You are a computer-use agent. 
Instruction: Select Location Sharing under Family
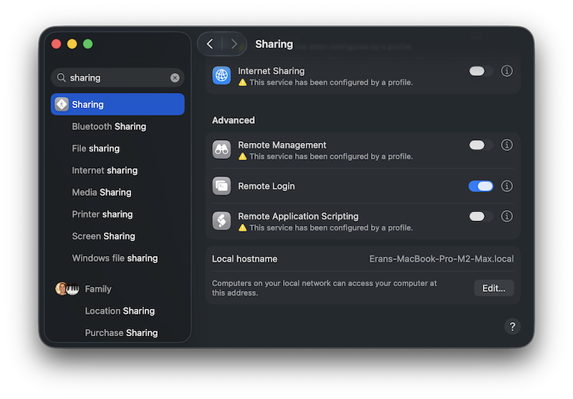tap(120, 311)
